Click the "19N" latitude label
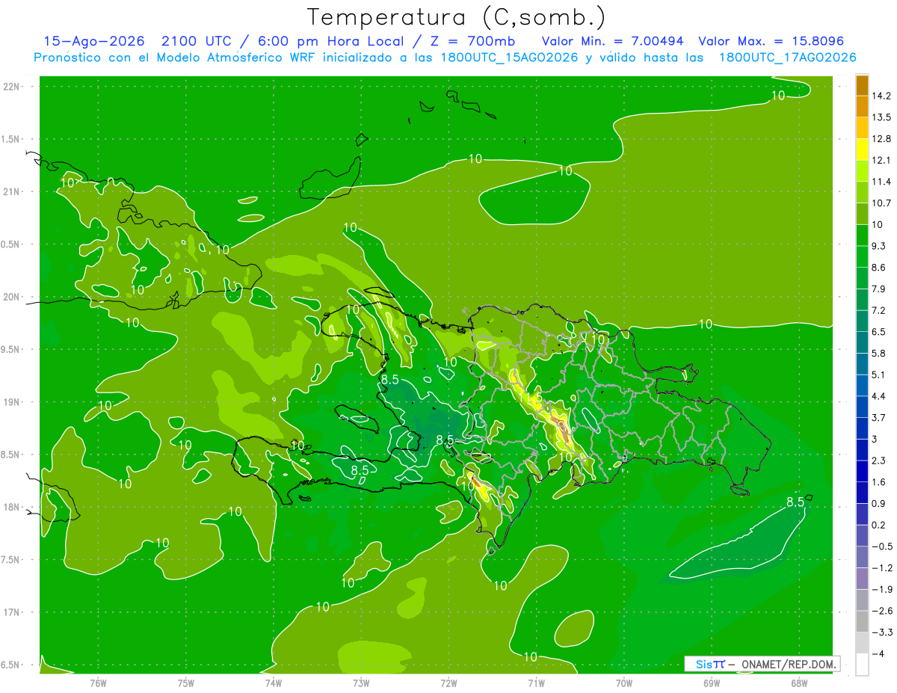Image resolution: width=897 pixels, height=693 pixels. (11, 402)
